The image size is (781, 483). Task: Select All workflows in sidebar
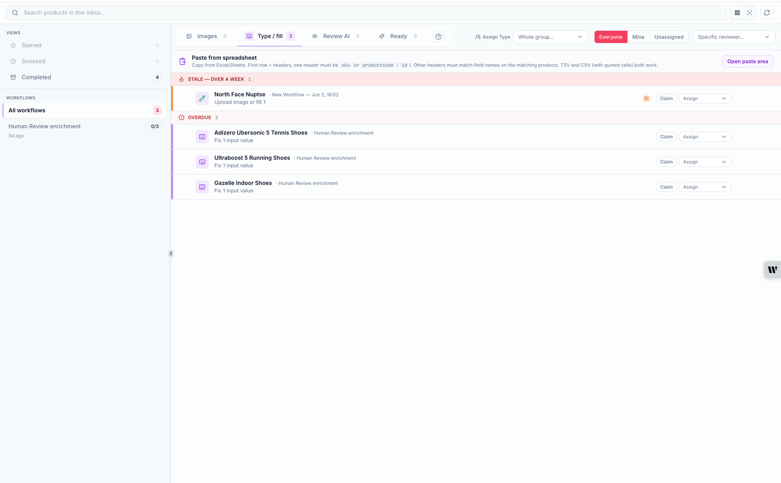pyautogui.click(x=85, y=110)
